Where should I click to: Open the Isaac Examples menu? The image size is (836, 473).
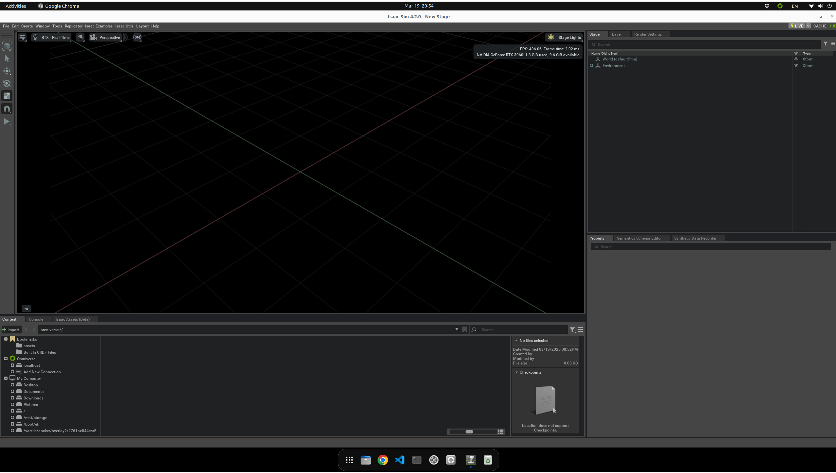pyautogui.click(x=99, y=26)
